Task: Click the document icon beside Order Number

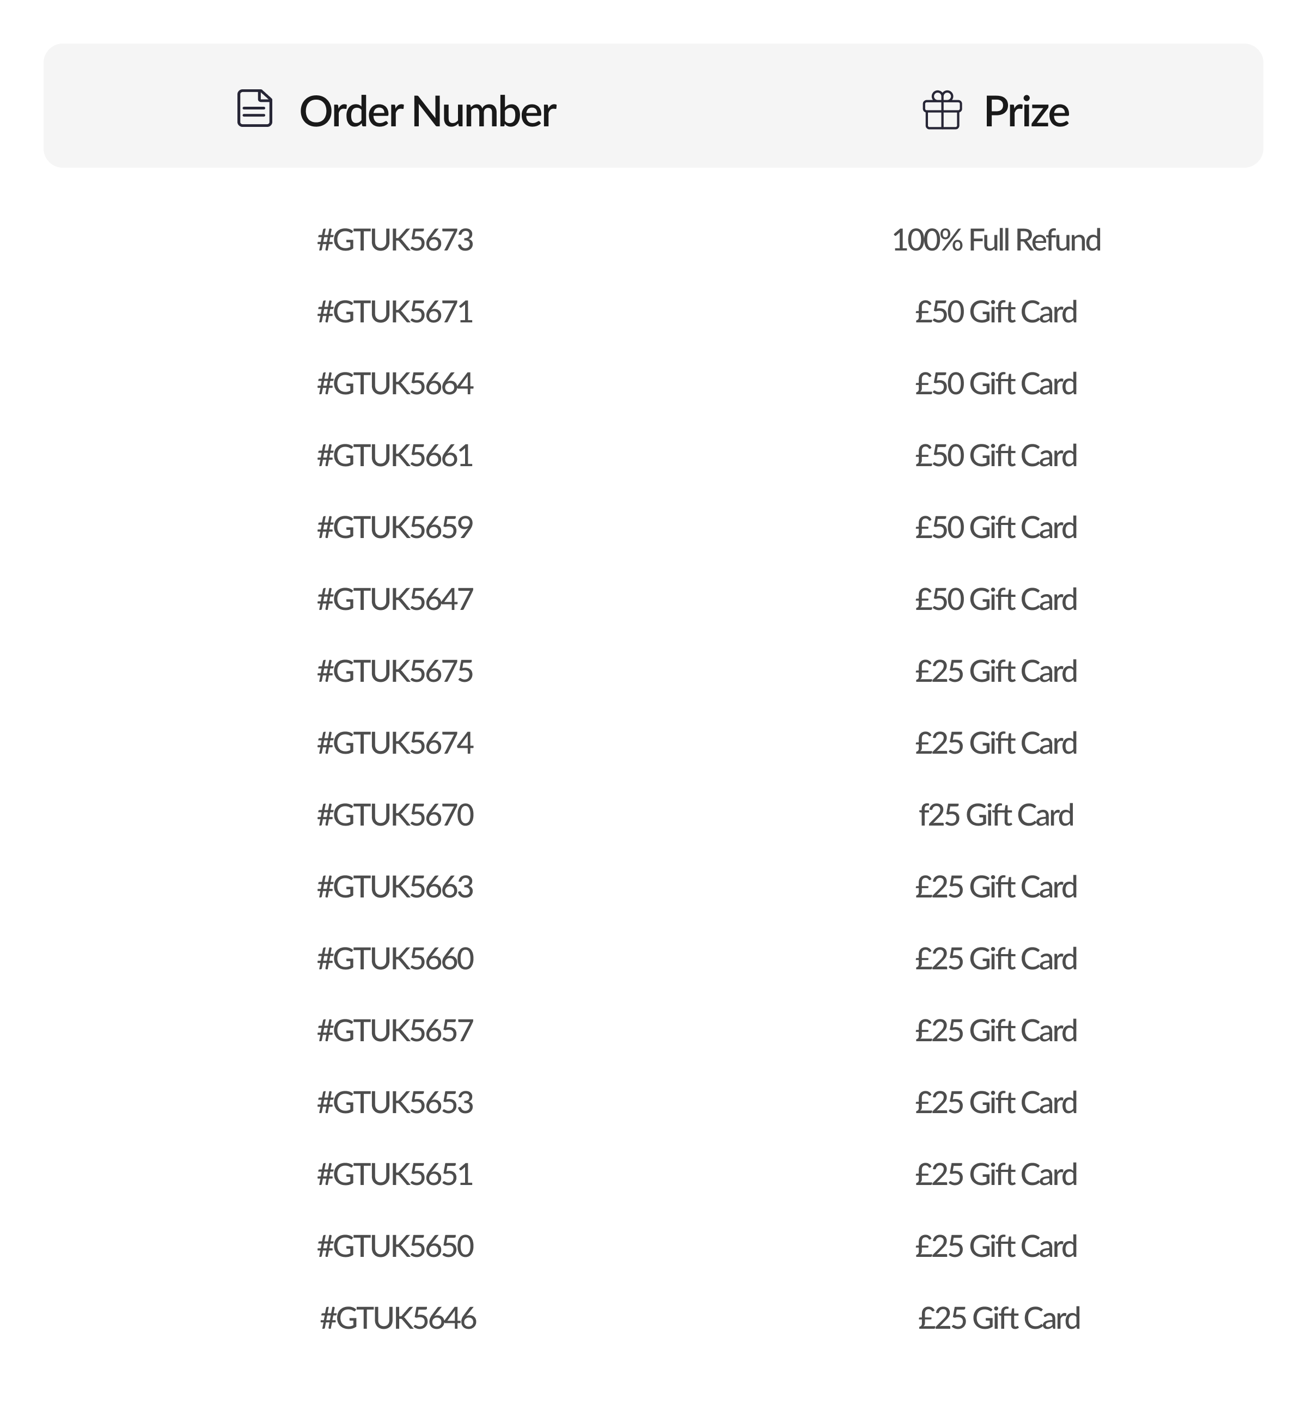Action: pos(254,109)
